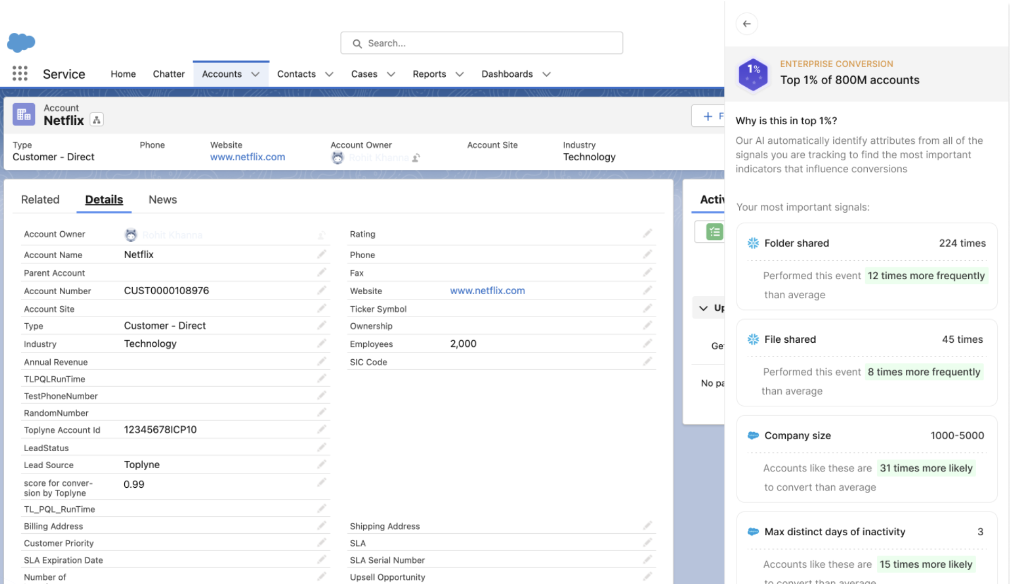
Task: Open the Cases tab dropdown chevron
Action: 391,74
